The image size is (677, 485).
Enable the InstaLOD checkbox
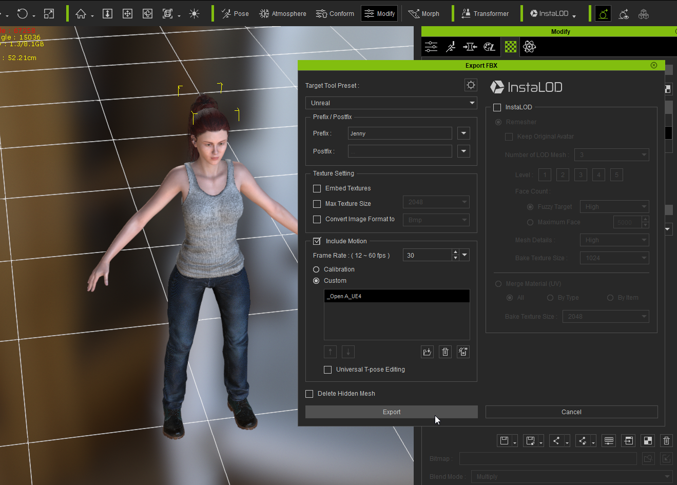click(x=497, y=107)
